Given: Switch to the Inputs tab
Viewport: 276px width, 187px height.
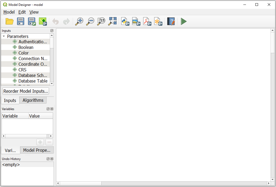Looking at the screenshot, I should click(x=10, y=100).
